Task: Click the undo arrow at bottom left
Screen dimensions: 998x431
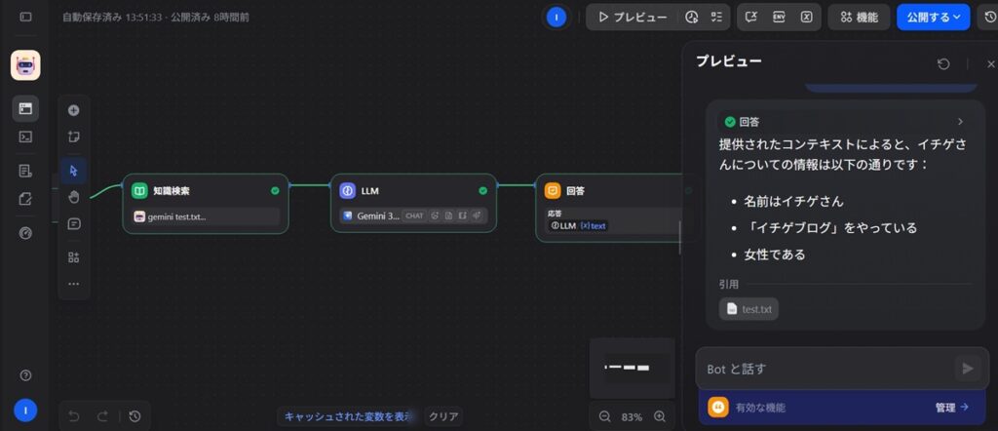Action: [x=74, y=417]
